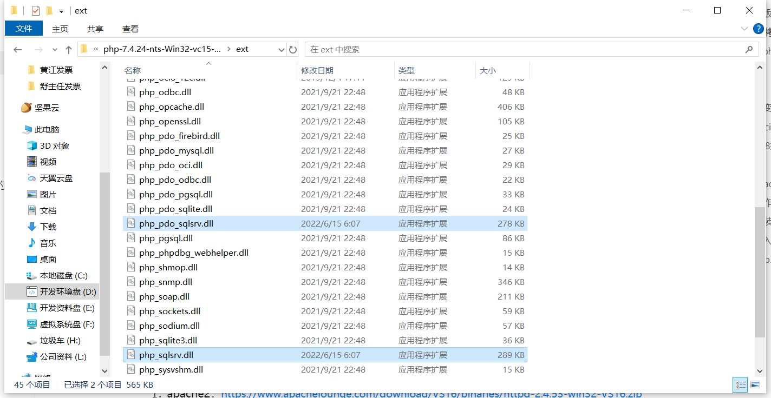Select 开发资料盘 (E:) drive in sidebar

coord(67,308)
